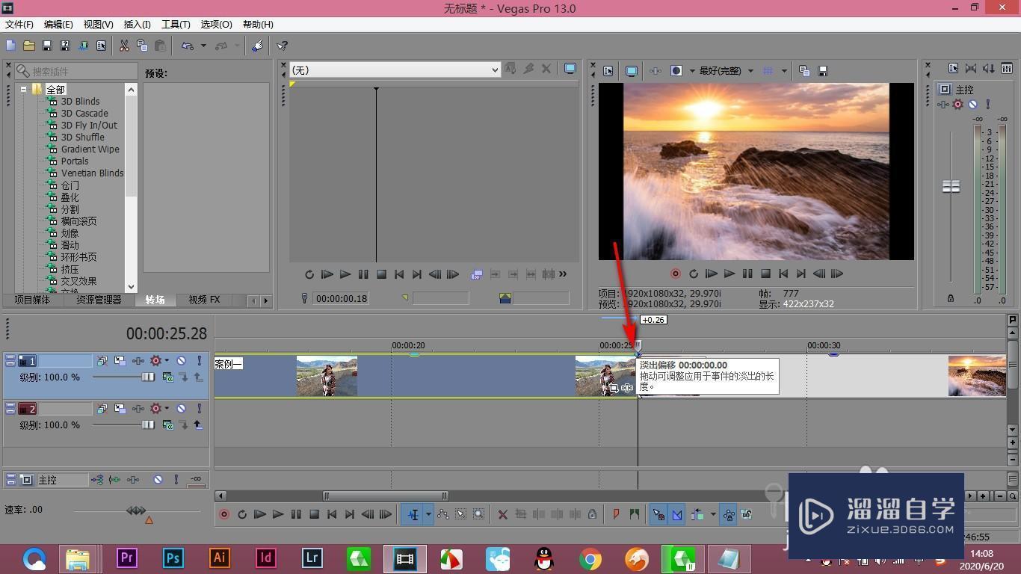Open Photoshop from the taskbar
1021x574 pixels.
pos(173,558)
